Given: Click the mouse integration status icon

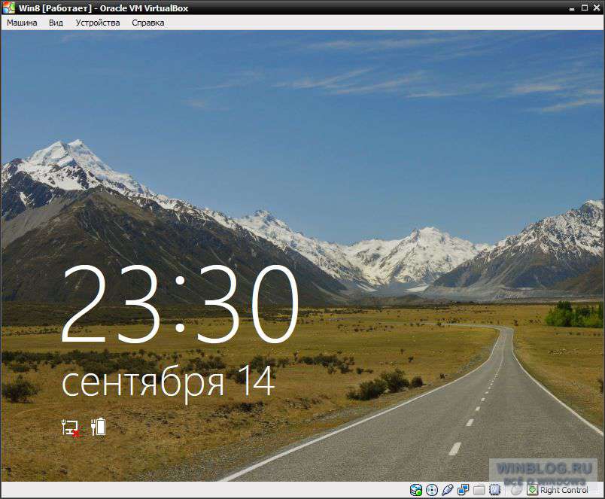Looking at the screenshot, I should tap(516, 490).
